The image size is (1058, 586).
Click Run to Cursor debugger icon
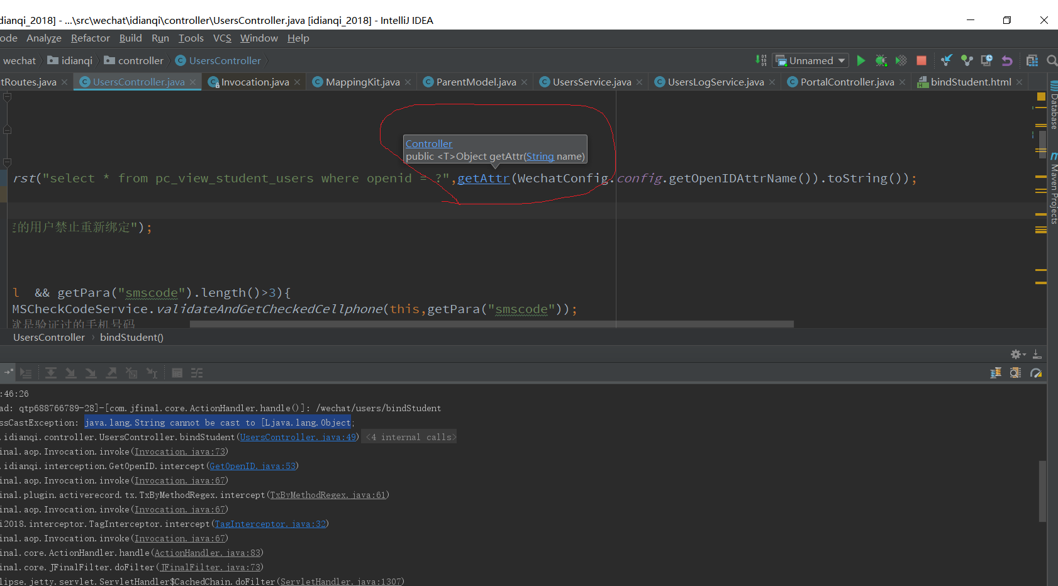152,373
